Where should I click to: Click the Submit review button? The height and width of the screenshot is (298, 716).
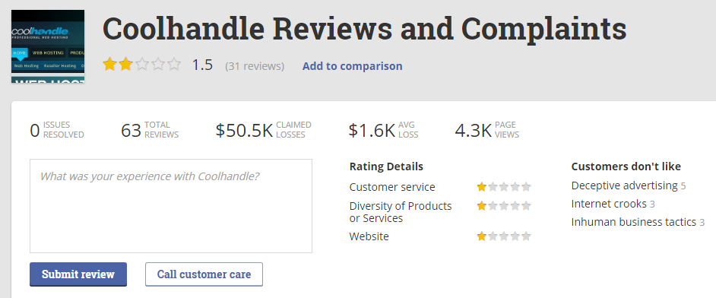(x=78, y=274)
